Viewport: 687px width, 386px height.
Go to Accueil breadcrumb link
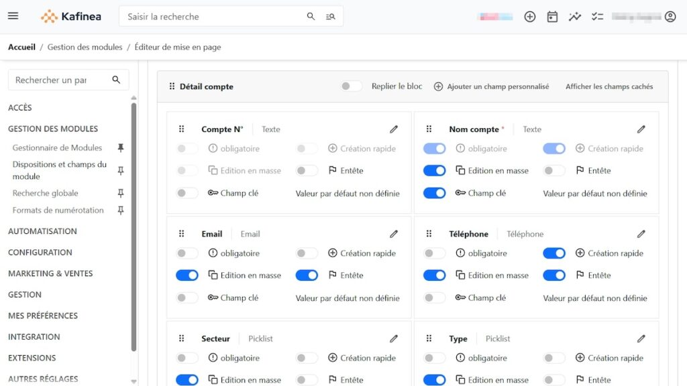(21, 47)
